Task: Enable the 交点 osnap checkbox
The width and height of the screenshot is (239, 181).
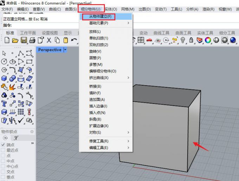Action: tap(3, 171)
